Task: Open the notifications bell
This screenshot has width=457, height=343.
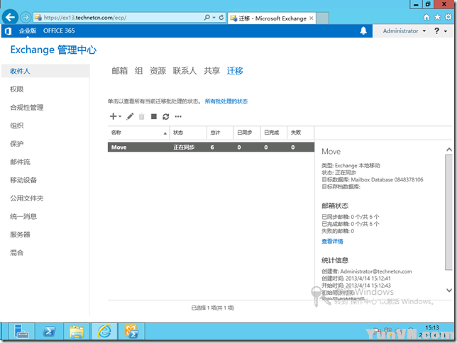Action: pyautogui.click(x=363, y=30)
